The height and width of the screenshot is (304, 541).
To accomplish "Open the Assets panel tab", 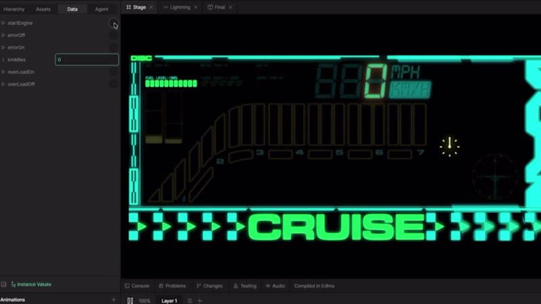I will 43,9.
